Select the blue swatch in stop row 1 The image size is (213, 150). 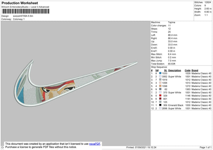click(160, 73)
